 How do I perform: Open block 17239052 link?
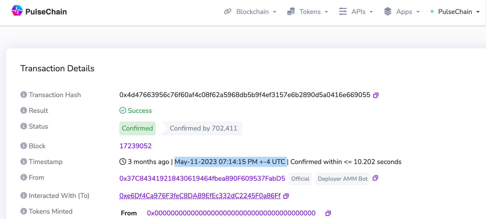[x=135, y=146]
